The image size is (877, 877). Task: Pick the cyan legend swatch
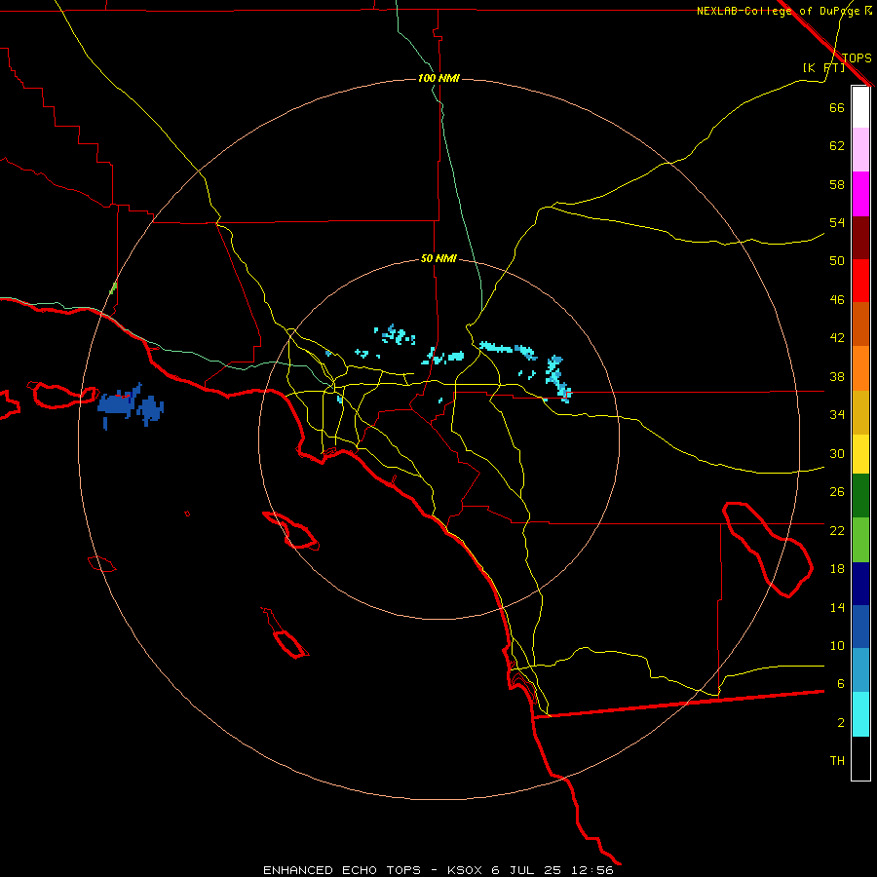860,714
